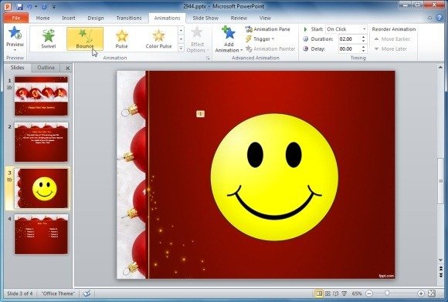Image resolution: width=448 pixels, height=302 pixels.
Task: Open PowerPoint Help question mark icon
Action: 440,18
